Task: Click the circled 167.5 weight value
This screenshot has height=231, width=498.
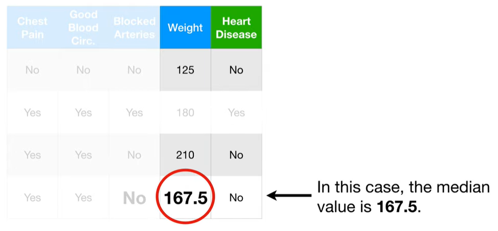Action: click(x=185, y=198)
